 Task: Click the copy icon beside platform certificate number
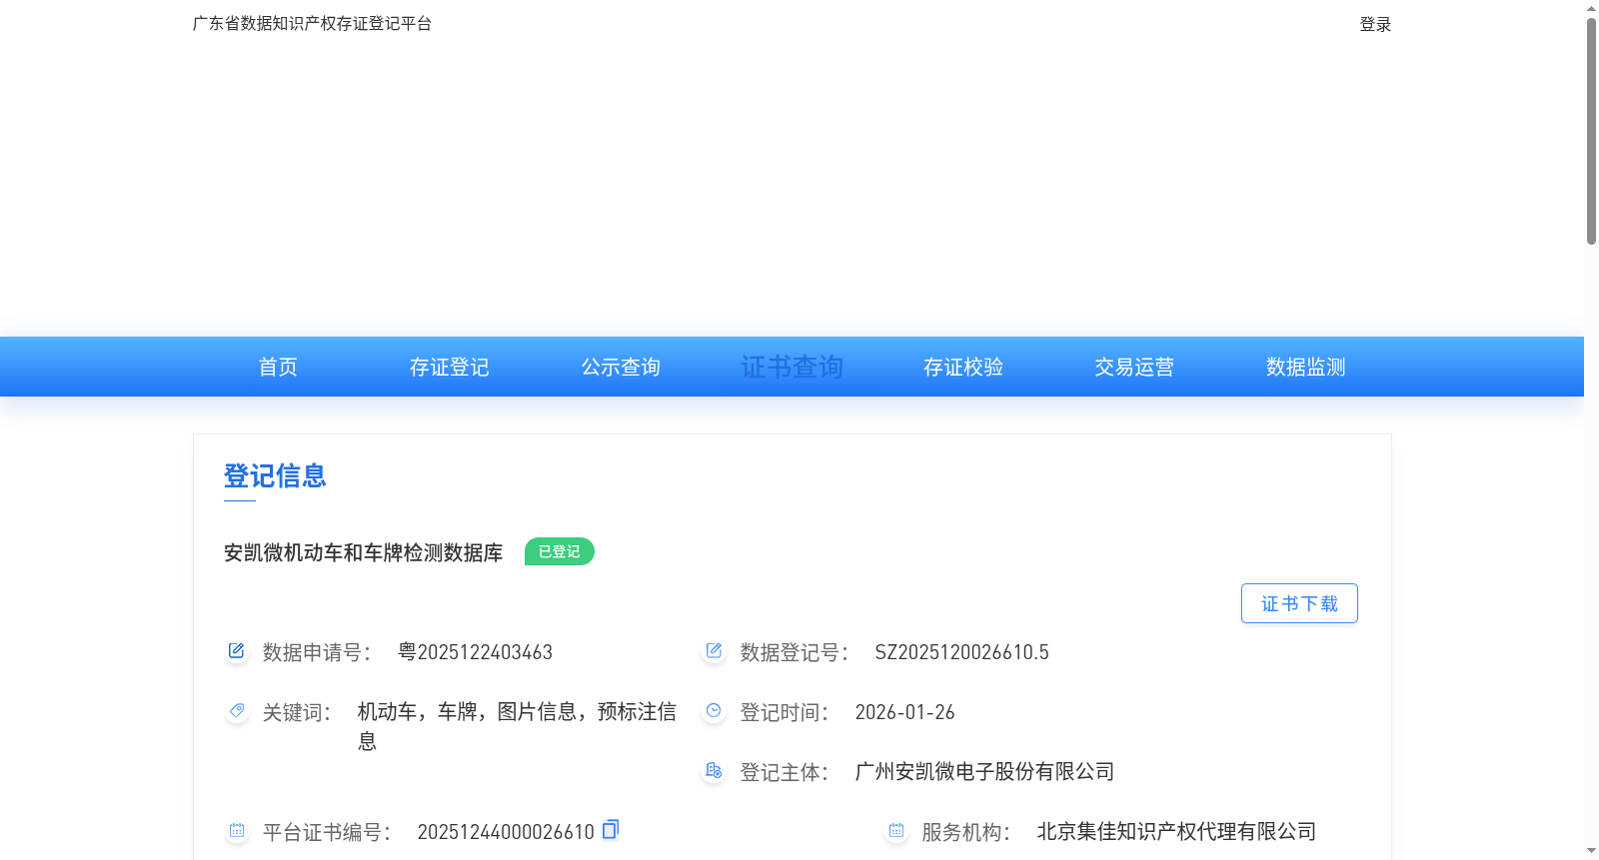pyautogui.click(x=611, y=829)
